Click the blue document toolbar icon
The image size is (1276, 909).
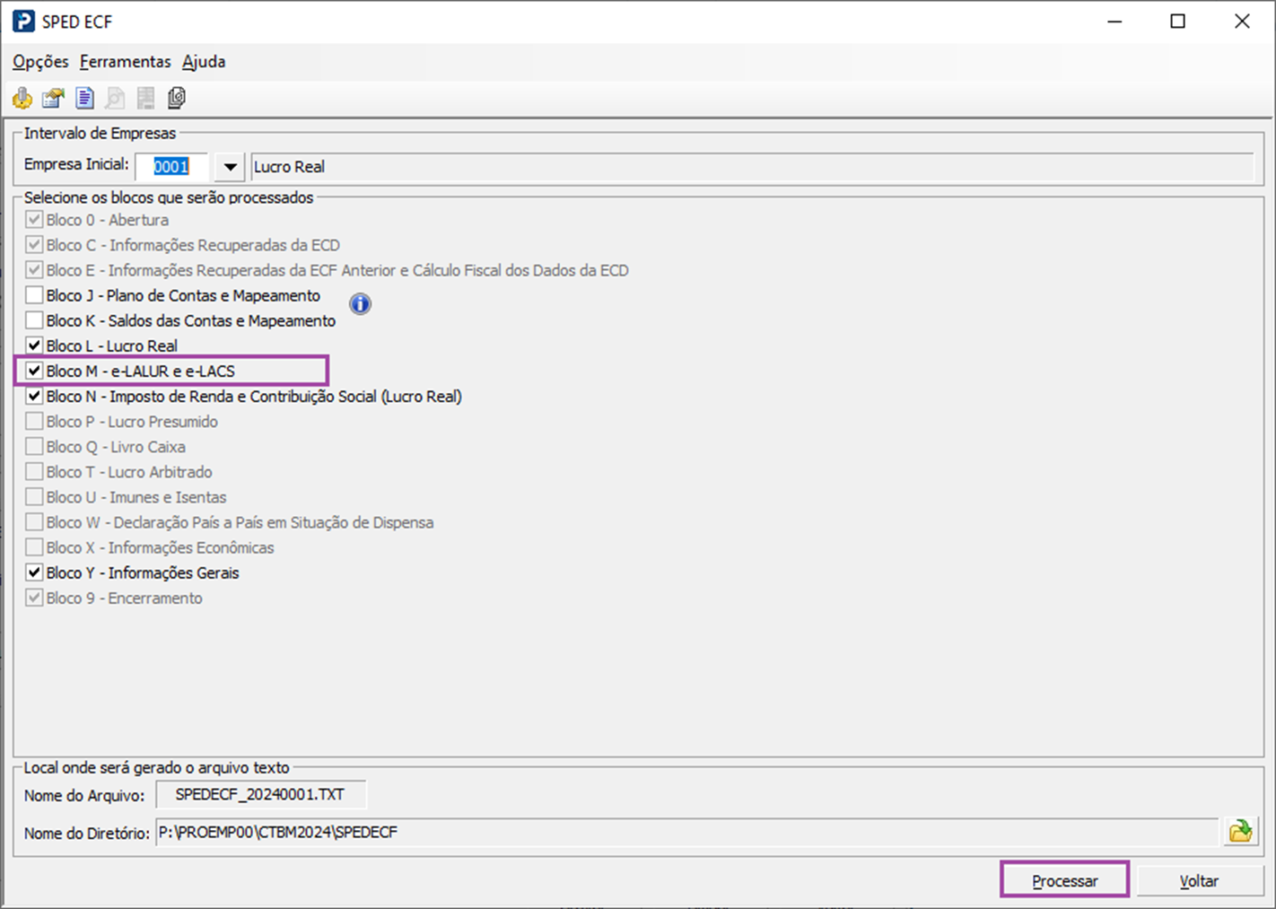click(84, 98)
